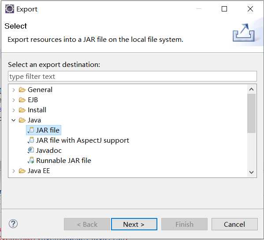Viewport: 264px width, 240px height.
Task: Expand the Java EE category
Action: (14, 171)
